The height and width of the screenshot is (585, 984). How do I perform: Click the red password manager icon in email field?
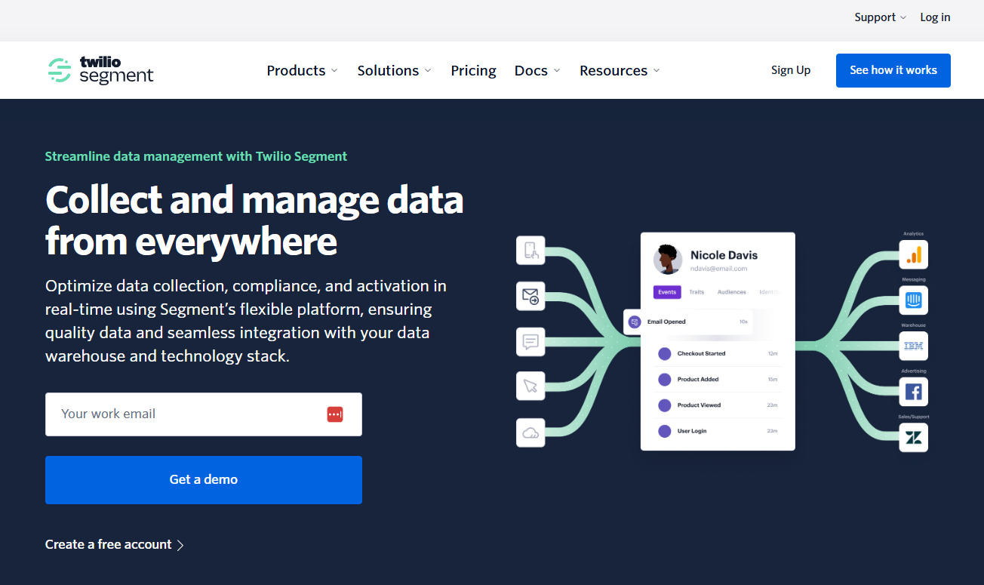[335, 414]
